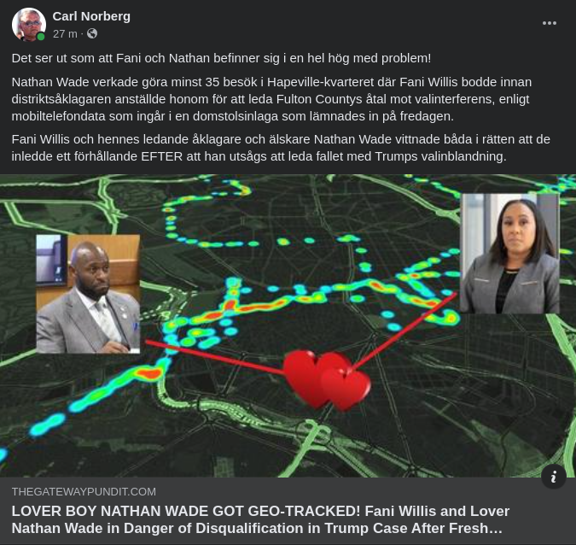Click the globe public audience icon
The width and height of the screenshot is (576, 545).
pos(92,34)
